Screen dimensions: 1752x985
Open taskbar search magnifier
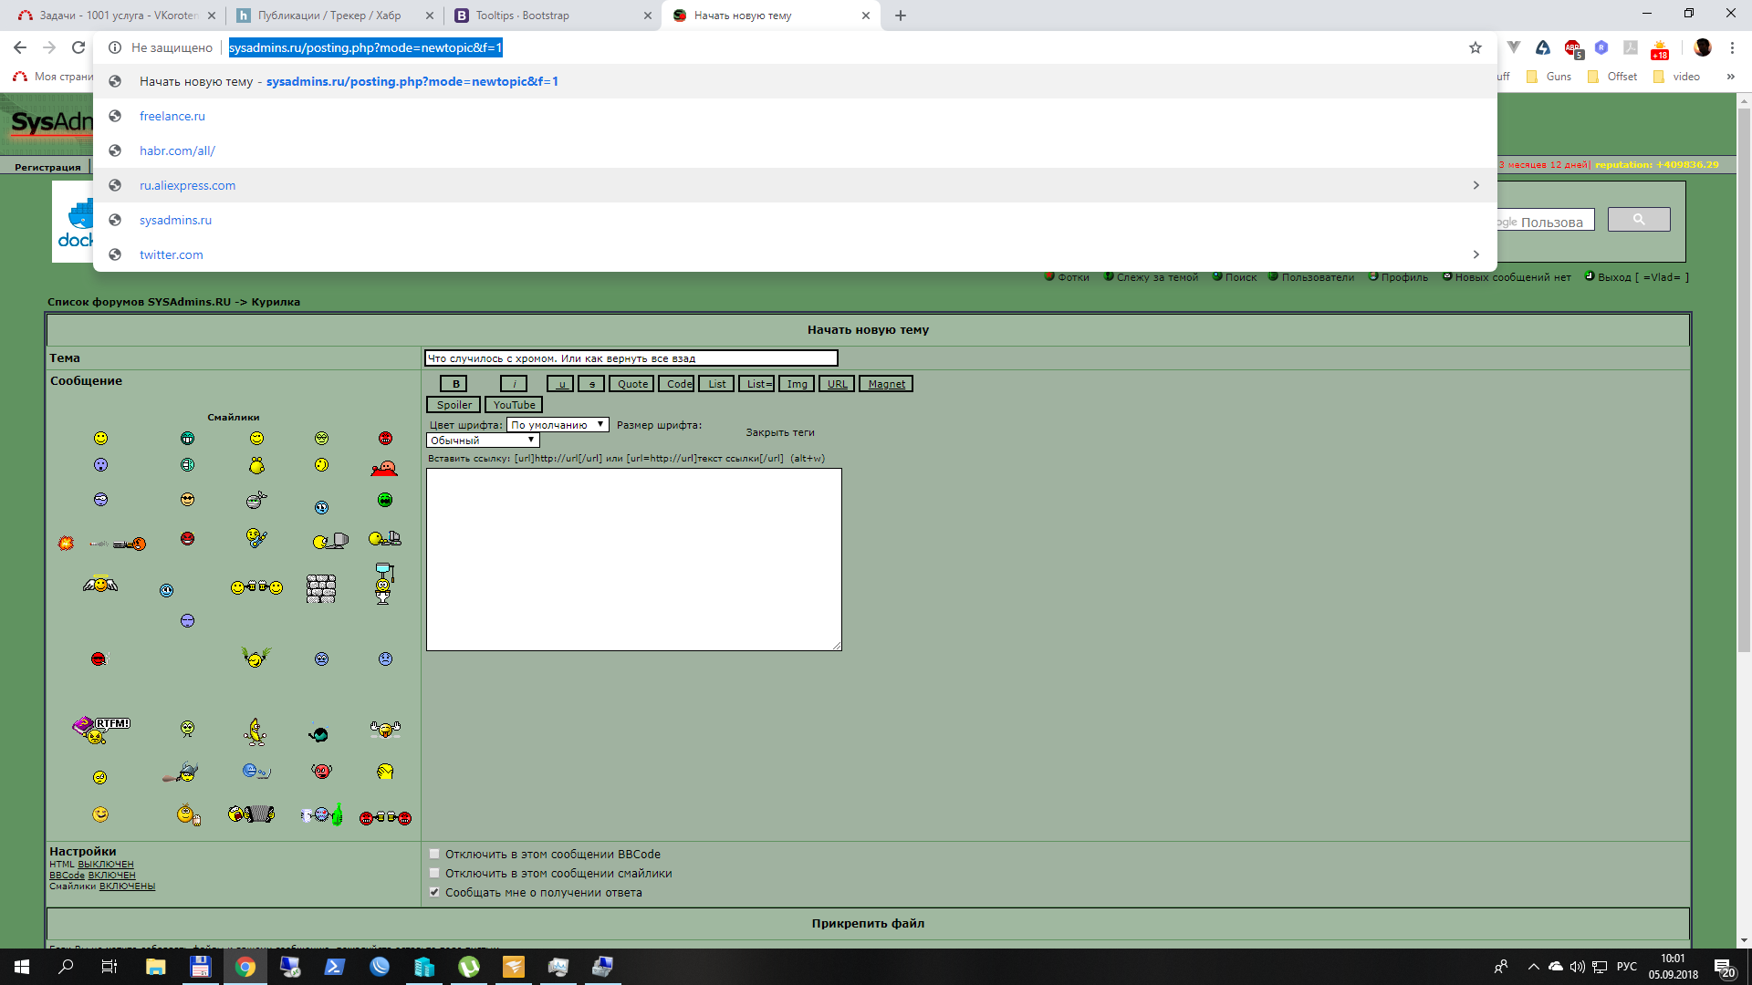tap(66, 967)
